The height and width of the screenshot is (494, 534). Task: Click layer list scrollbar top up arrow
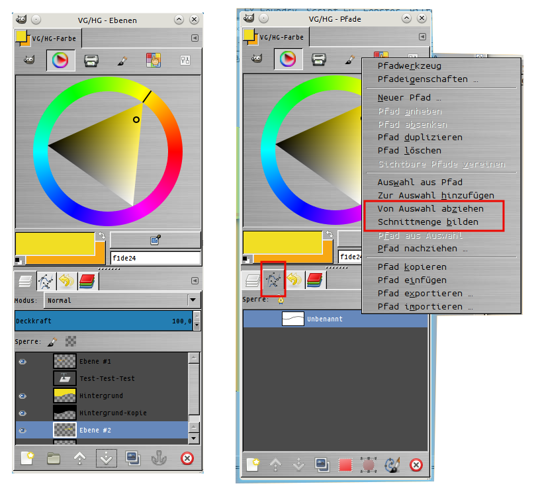[x=194, y=358]
